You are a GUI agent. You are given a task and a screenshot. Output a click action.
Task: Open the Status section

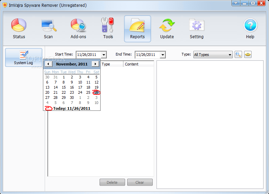click(19, 29)
